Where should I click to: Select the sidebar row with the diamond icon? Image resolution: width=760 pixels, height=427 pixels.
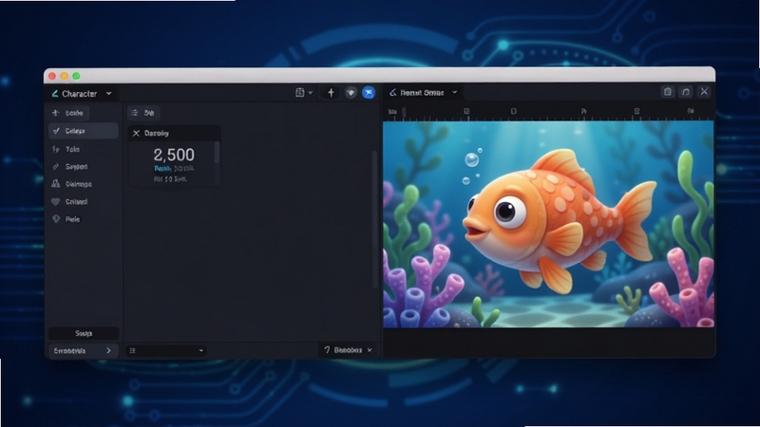(84, 219)
